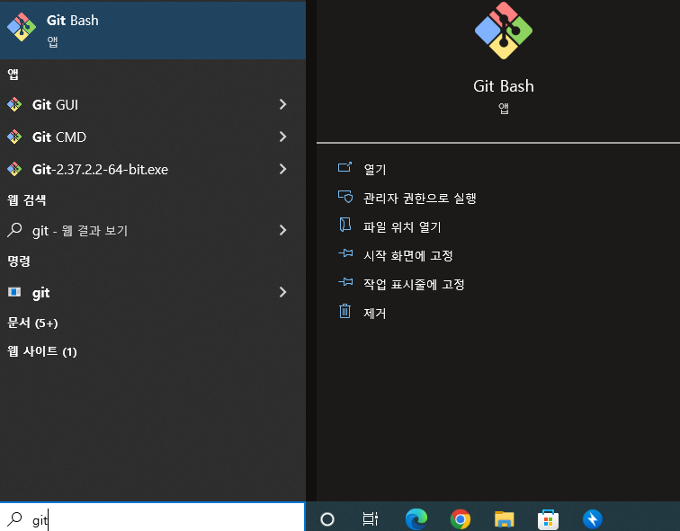Click the large Git Bash preview icon
The width and height of the screenshot is (680, 531).
504,31
